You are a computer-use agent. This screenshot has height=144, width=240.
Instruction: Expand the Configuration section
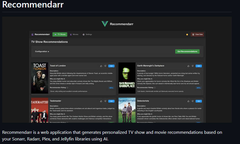(x=42, y=51)
